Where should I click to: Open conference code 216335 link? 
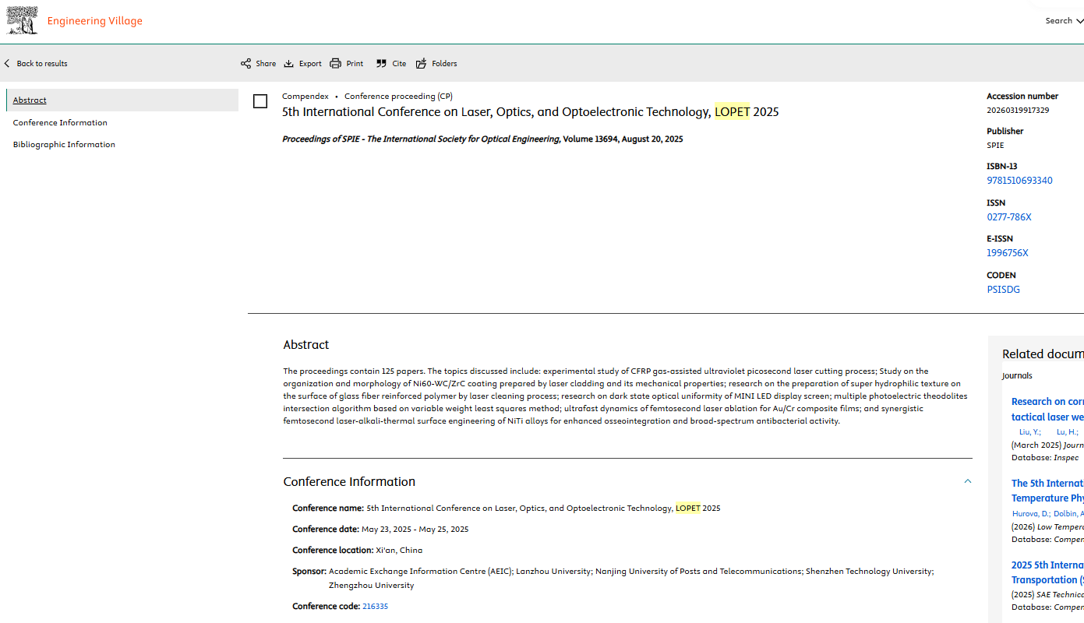pos(375,607)
